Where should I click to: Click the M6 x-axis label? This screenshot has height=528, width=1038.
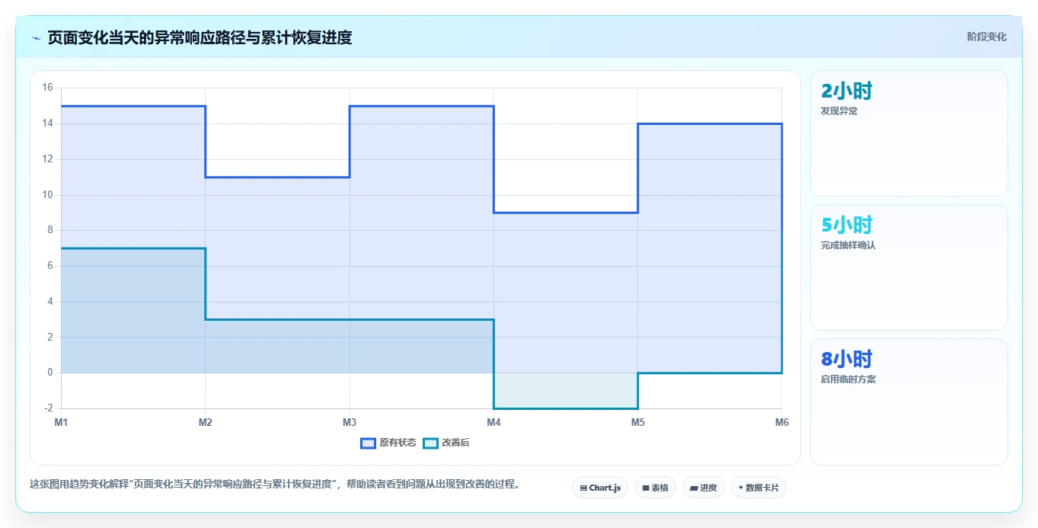(781, 422)
